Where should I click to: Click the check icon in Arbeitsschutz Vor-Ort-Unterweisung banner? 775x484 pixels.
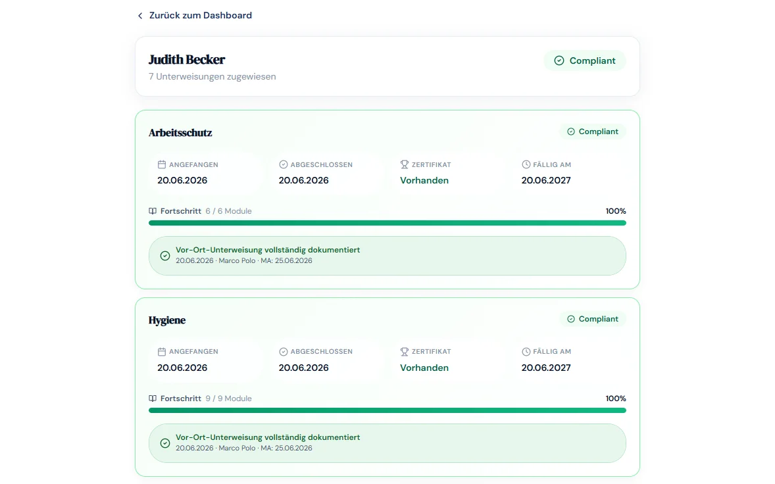point(165,256)
